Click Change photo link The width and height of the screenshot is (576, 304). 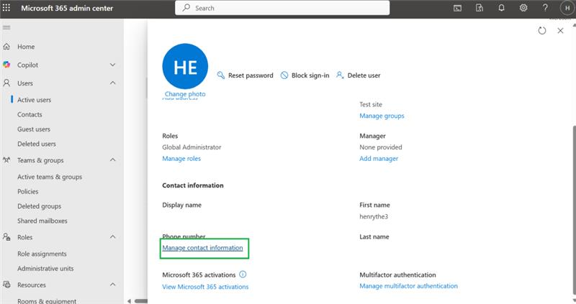185,94
